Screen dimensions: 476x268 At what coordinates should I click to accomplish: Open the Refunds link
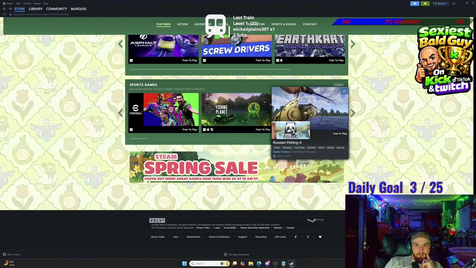click(x=278, y=228)
